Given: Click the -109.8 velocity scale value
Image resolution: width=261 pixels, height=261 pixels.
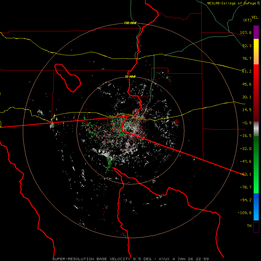Looking at the screenshot, I should coord(245,213).
